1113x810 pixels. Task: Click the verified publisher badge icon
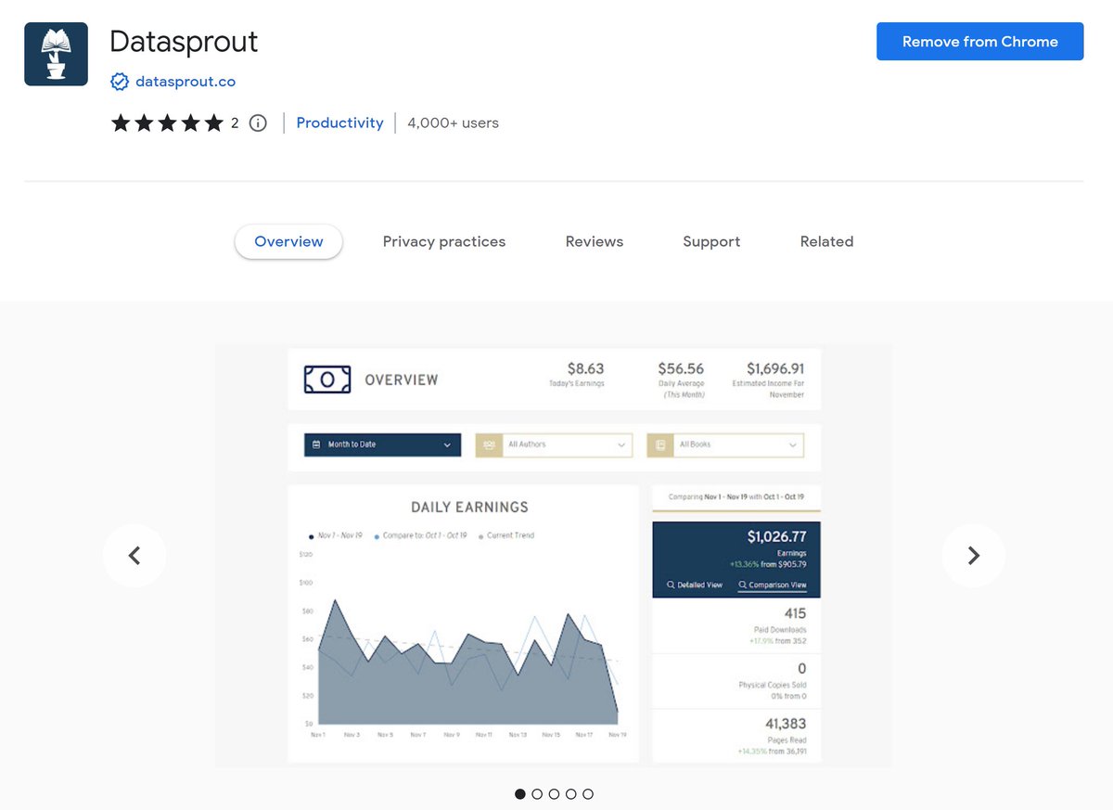point(120,82)
